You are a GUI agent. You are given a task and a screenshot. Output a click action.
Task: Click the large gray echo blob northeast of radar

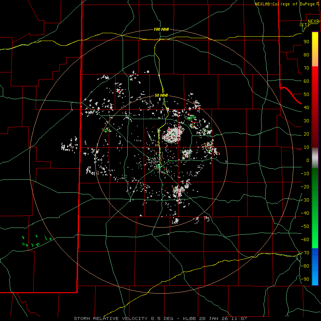[x=173, y=134]
